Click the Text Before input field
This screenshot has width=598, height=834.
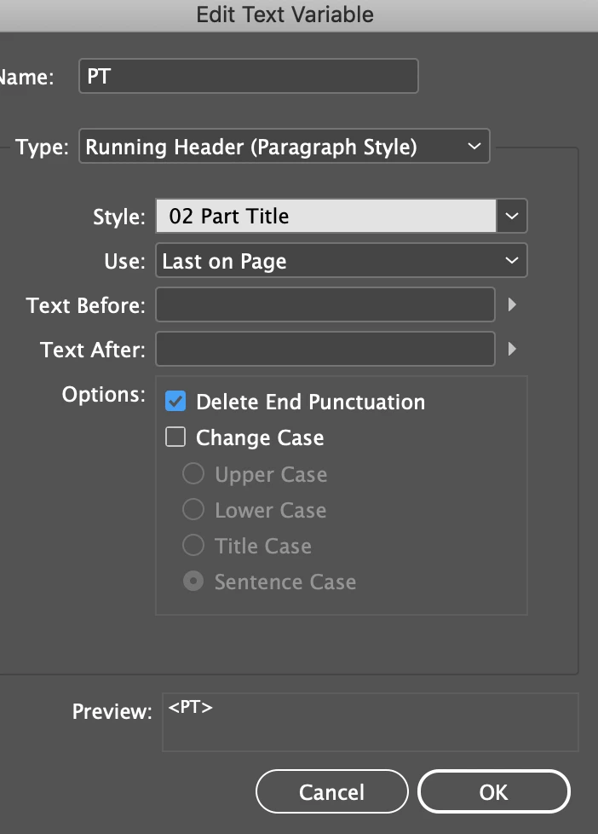(x=325, y=304)
